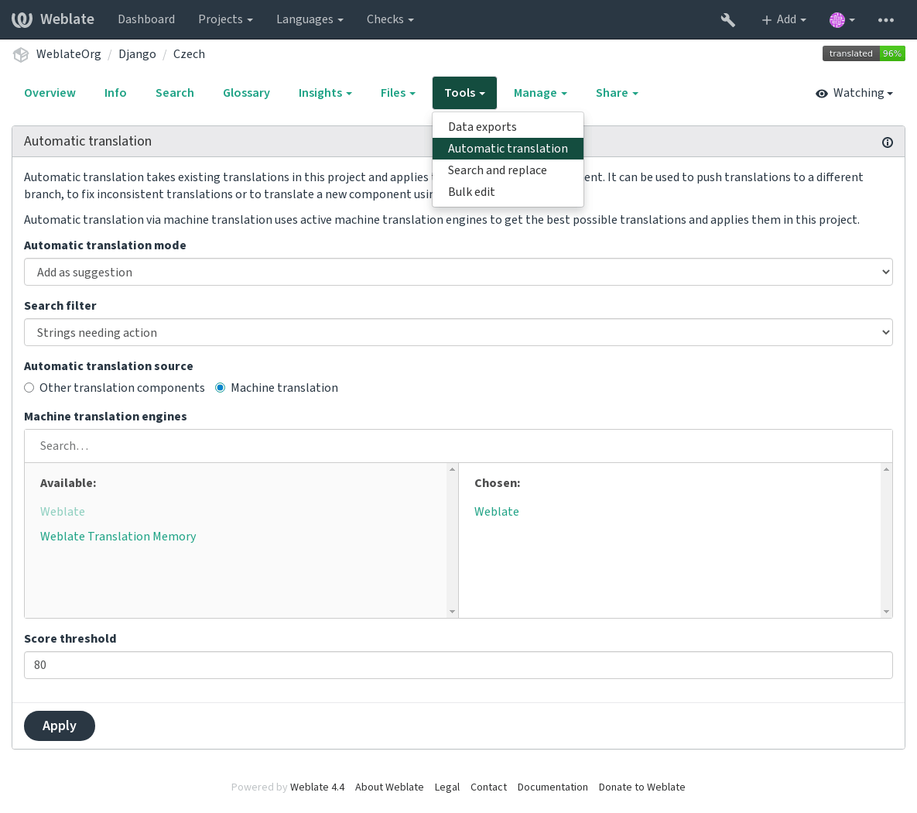Click Available list scrollbar up arrow

point(452,469)
